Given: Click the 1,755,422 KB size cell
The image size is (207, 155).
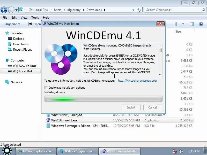Looking at the screenshot, I should point(184,126).
